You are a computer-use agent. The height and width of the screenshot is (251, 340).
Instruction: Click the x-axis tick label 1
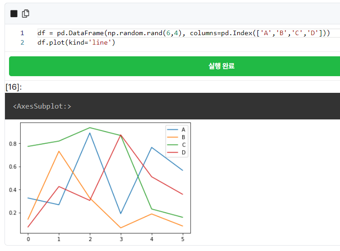tap(59, 239)
